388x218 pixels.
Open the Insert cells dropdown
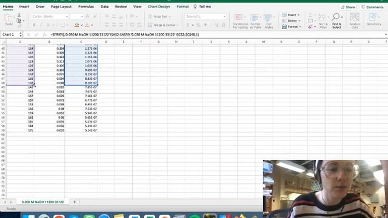[x=291, y=15]
